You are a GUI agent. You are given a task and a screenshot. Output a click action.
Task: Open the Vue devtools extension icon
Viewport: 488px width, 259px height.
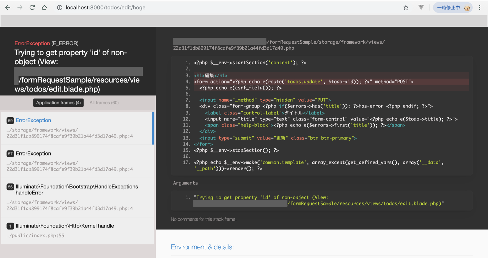pyautogui.click(x=421, y=7)
